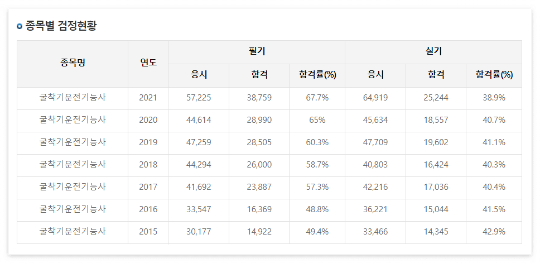Click 굴착기운전기능사 in the 2018 row
The height and width of the screenshot is (263, 540).
(x=73, y=164)
